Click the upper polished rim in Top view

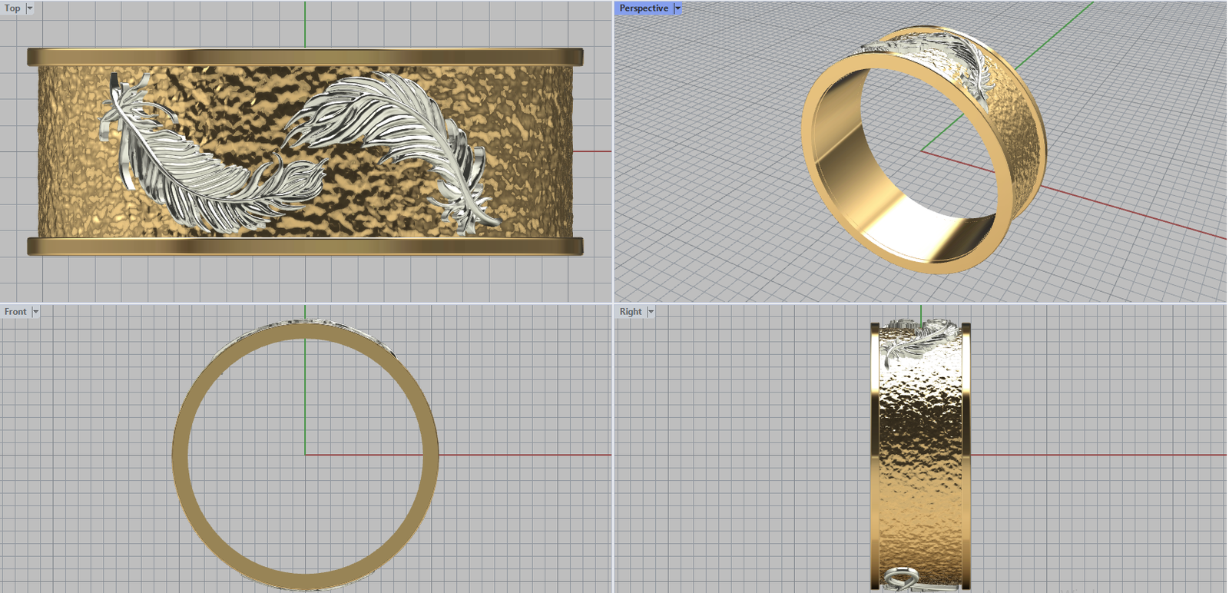click(305, 57)
